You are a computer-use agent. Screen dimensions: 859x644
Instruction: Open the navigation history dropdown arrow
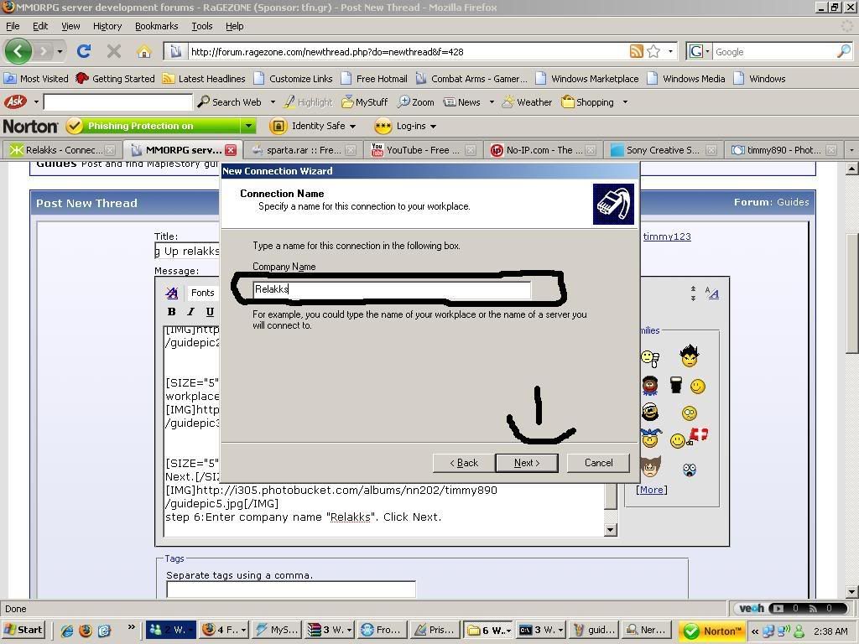(x=60, y=51)
